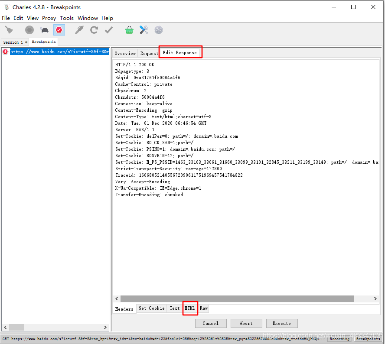Click scroll-right arrow of left panel
Viewport: 385px width, 344px height.
coord(105,327)
